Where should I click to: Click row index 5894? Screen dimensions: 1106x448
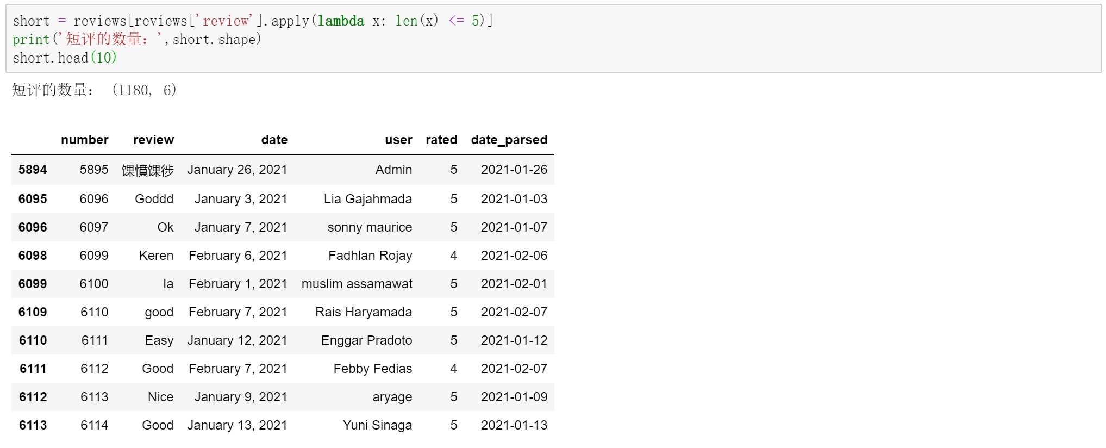click(33, 170)
